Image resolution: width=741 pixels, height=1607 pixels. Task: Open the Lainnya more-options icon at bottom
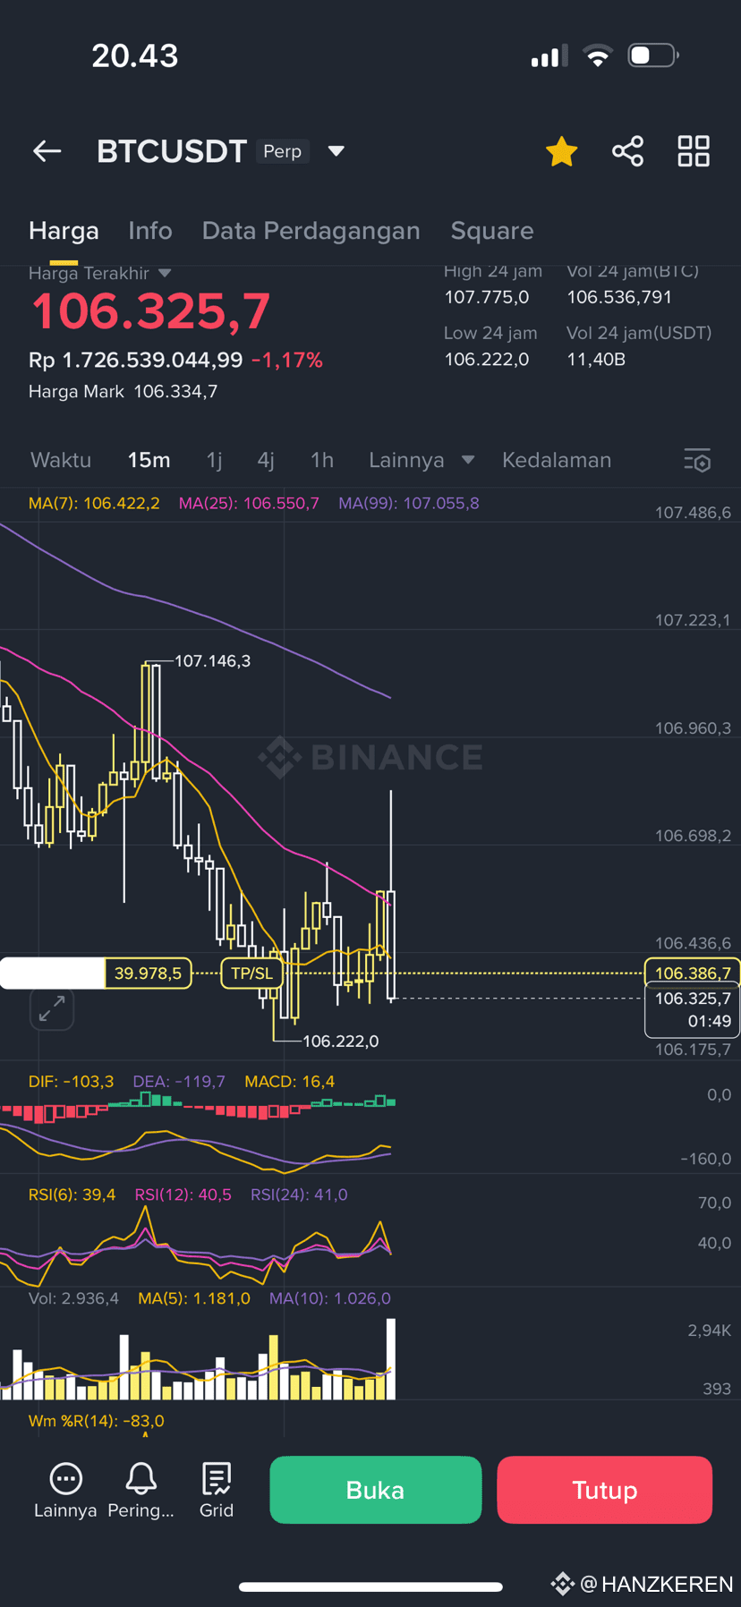65,1490
